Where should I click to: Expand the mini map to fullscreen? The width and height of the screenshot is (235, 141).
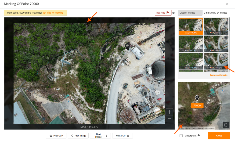226,125
